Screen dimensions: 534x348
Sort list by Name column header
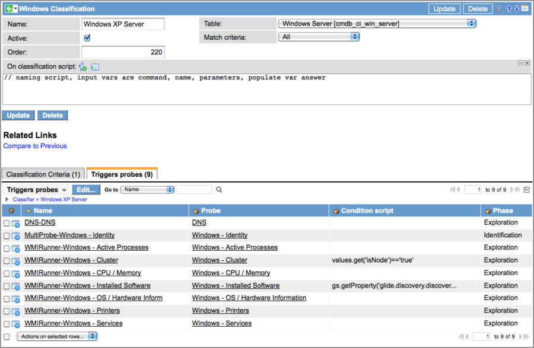43,210
